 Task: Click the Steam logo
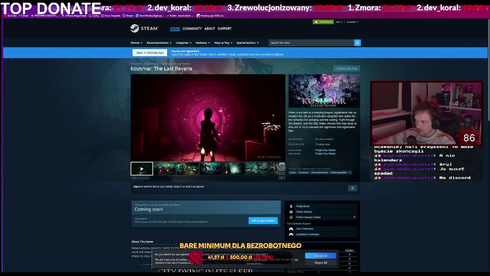[x=144, y=28]
